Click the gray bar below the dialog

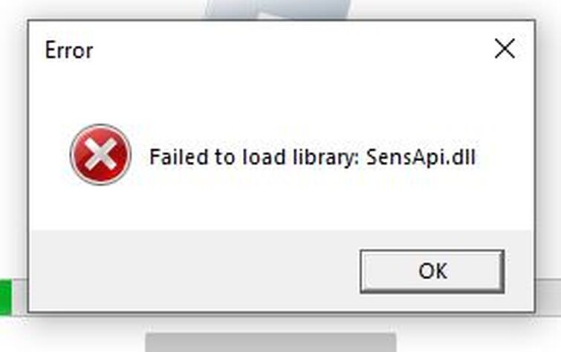tap(270, 342)
